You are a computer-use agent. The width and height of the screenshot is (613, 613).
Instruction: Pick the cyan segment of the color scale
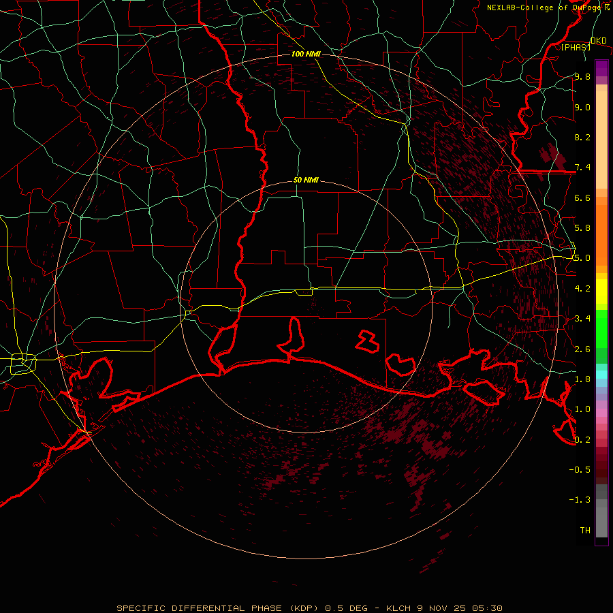(601, 375)
